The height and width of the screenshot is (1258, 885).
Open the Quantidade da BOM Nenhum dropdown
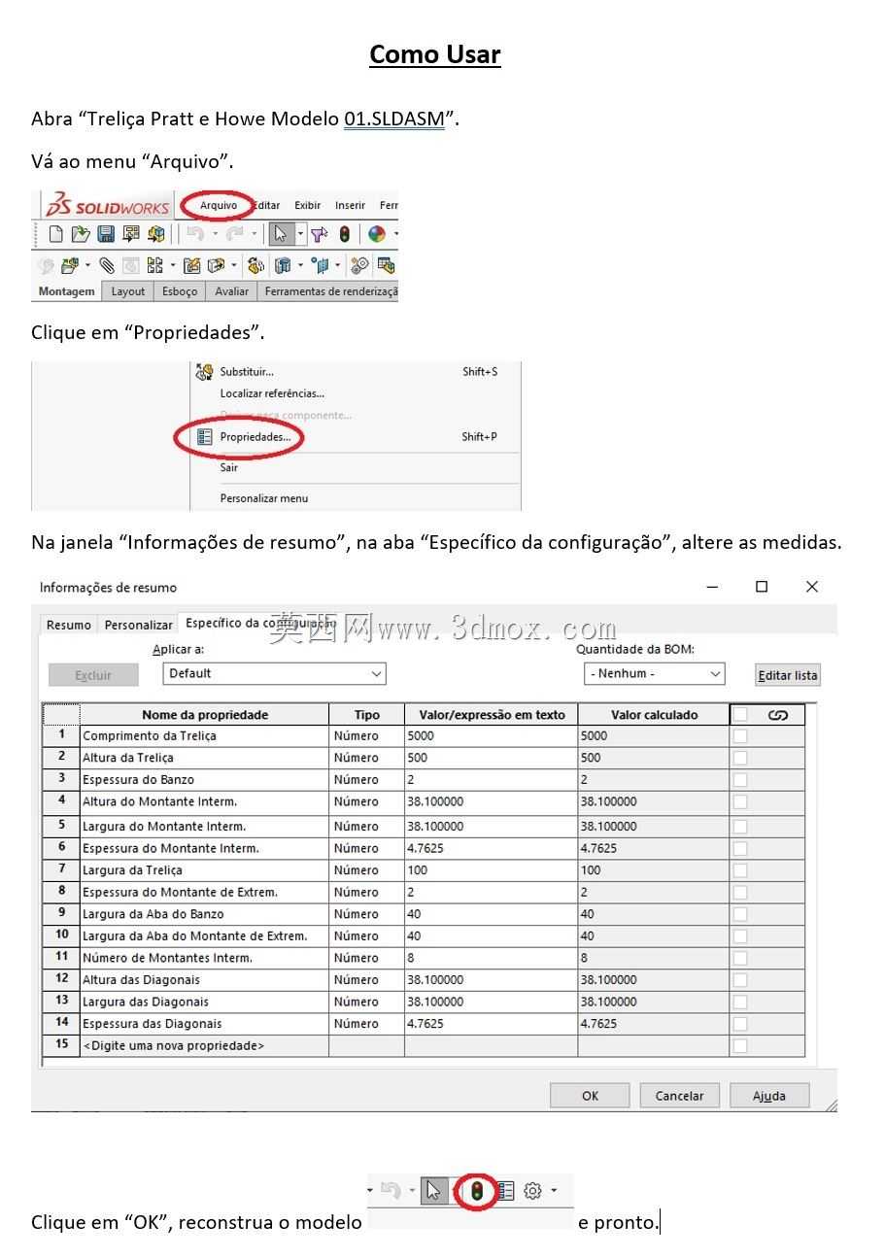click(x=655, y=673)
